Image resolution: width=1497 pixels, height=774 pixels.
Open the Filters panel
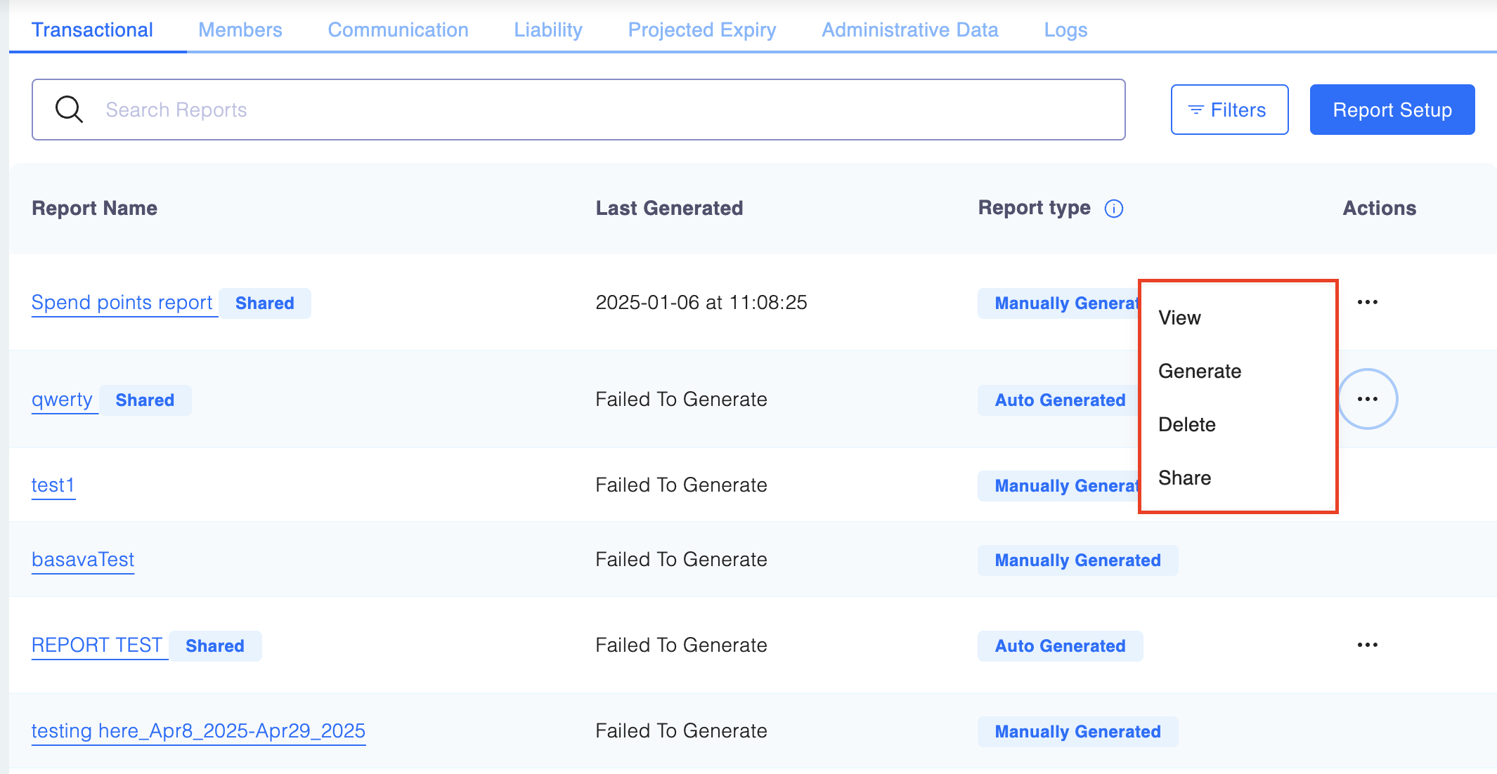[1229, 110]
